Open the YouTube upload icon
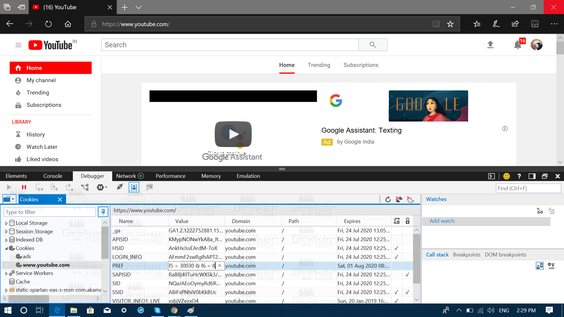Screen dimensions: 564x317 click(490, 45)
